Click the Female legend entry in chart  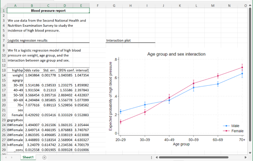pos(233,131)
